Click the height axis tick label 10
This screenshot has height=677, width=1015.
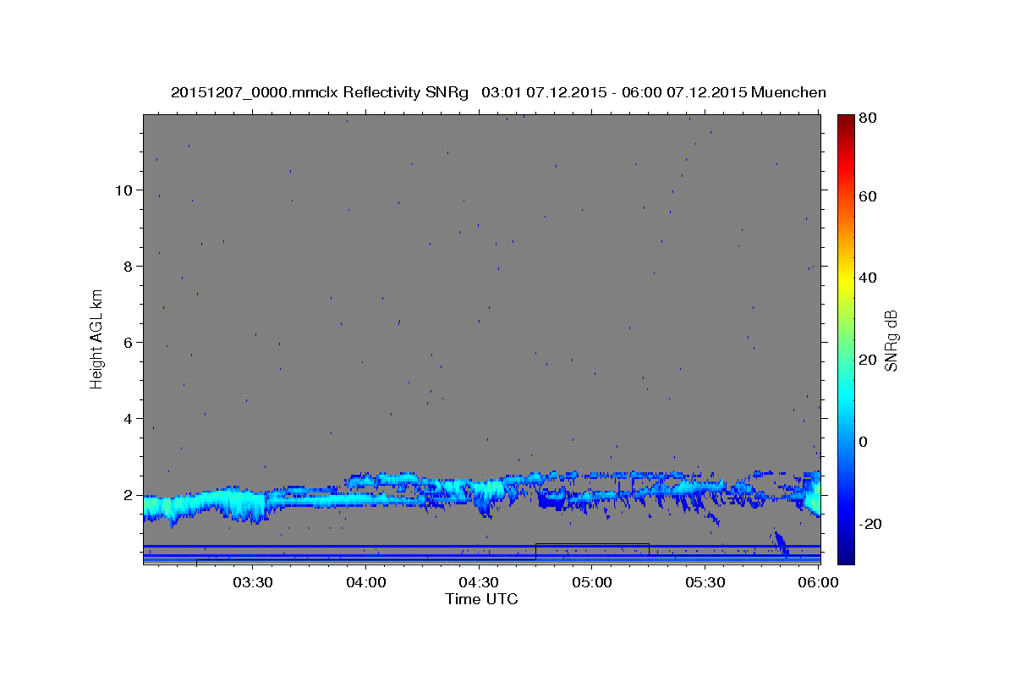126,190
